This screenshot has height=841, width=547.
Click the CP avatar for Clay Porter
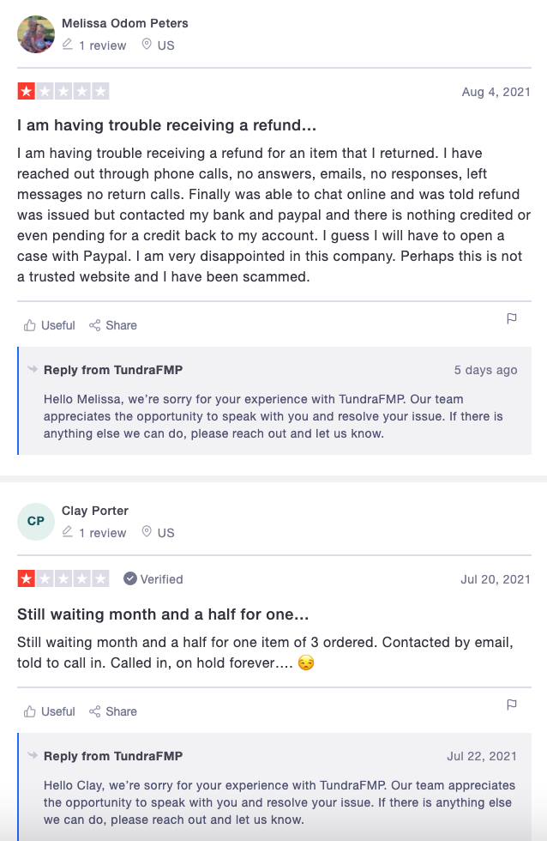tap(36, 522)
